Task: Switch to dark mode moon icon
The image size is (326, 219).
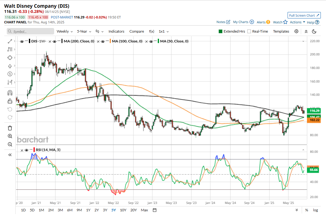Action: [314, 31]
